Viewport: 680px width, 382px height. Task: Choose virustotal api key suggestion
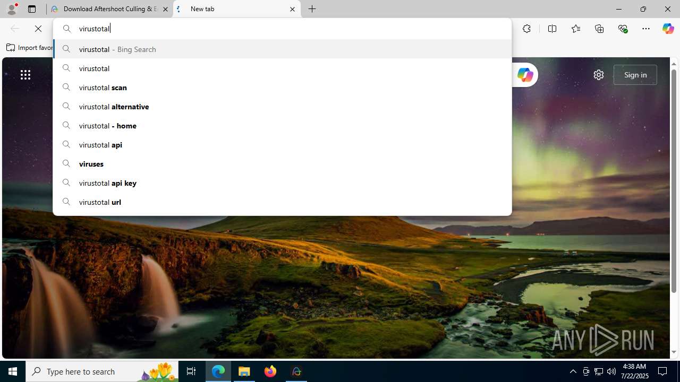tap(282, 183)
